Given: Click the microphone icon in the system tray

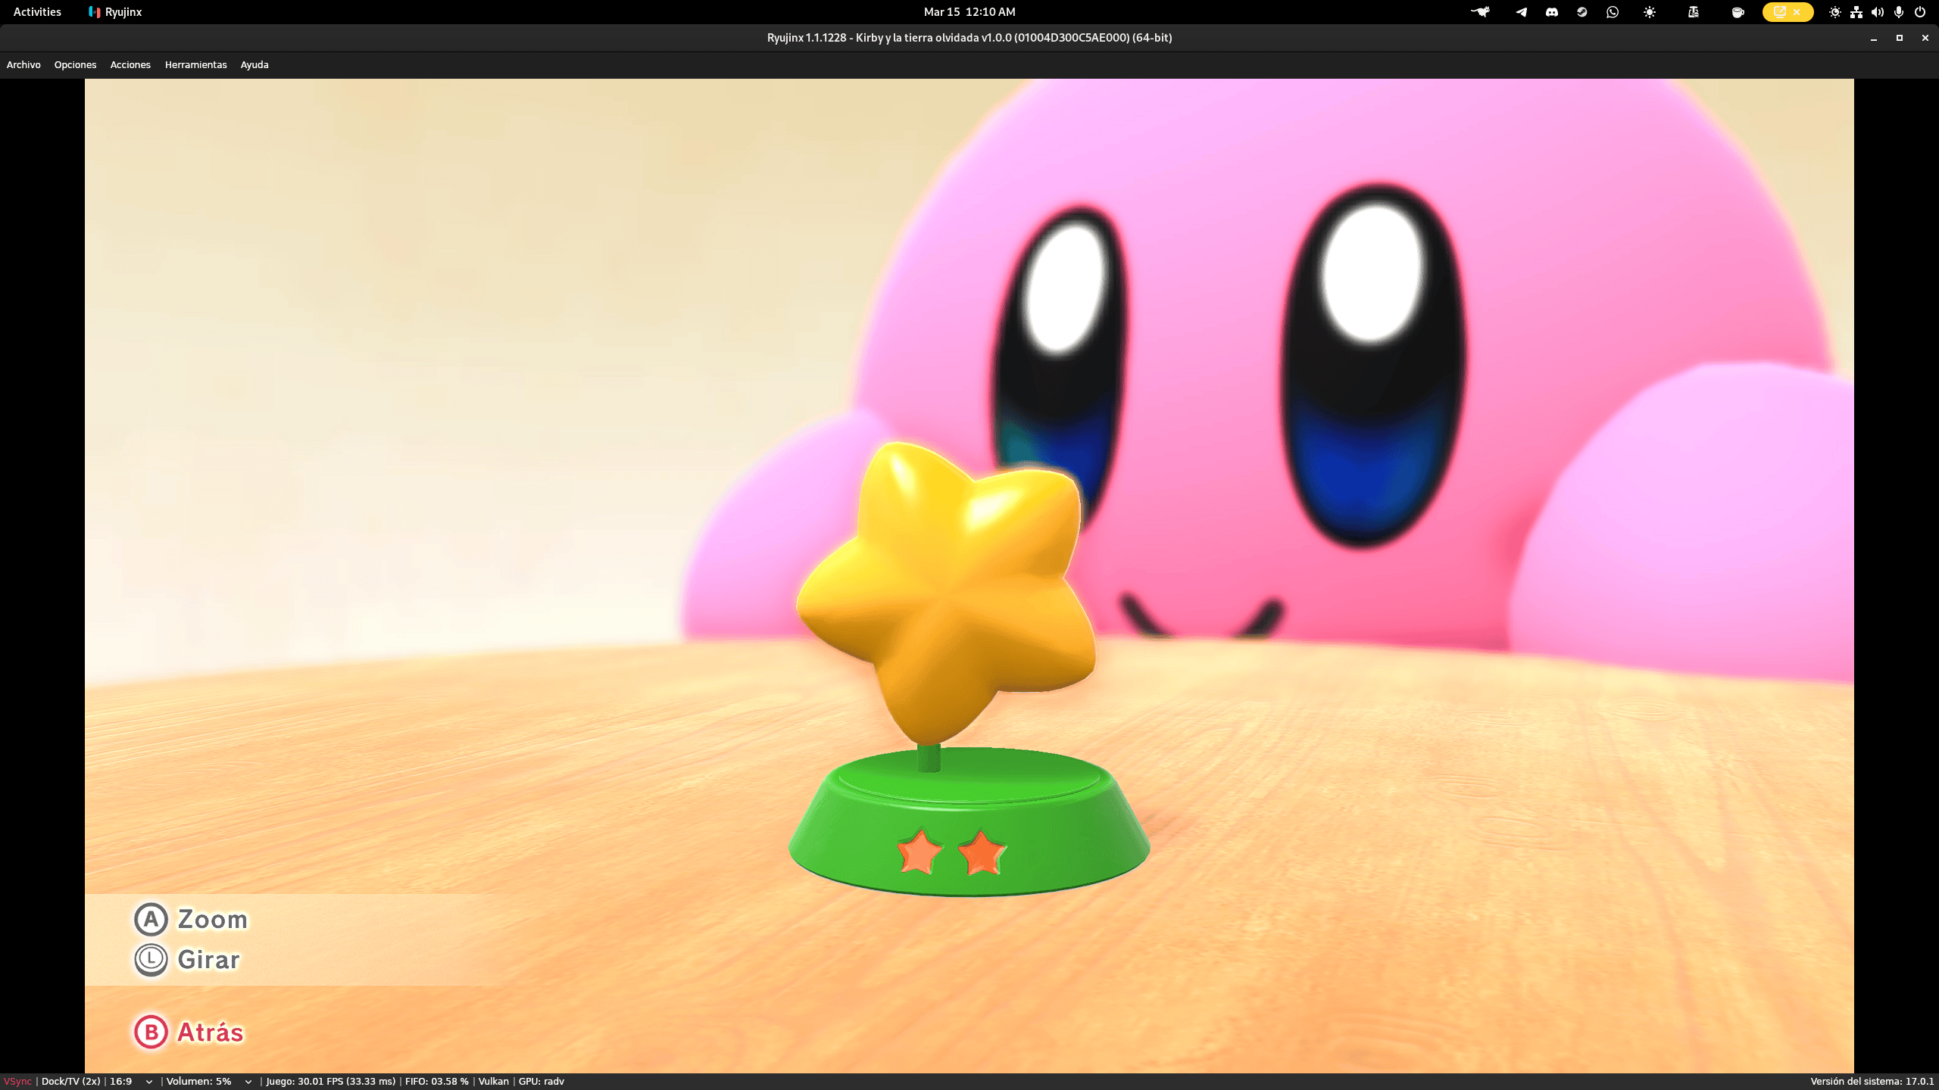Looking at the screenshot, I should [1899, 12].
